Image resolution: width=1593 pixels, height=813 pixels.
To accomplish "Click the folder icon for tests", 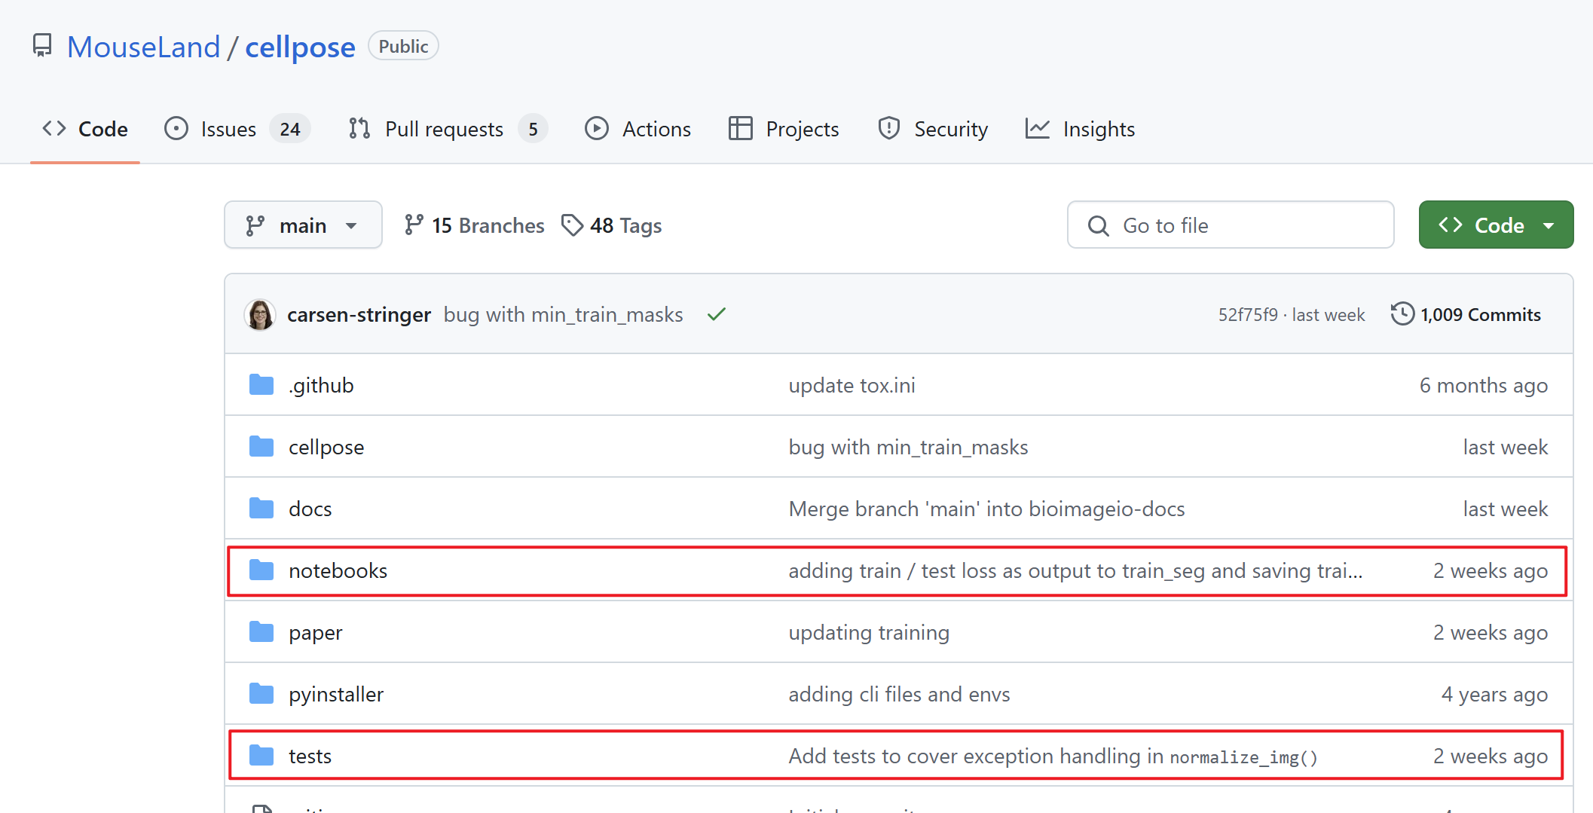I will [x=261, y=756].
